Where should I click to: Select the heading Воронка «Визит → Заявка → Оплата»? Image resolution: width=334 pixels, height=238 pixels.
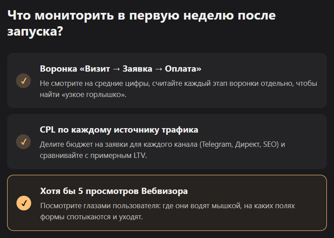121,69
